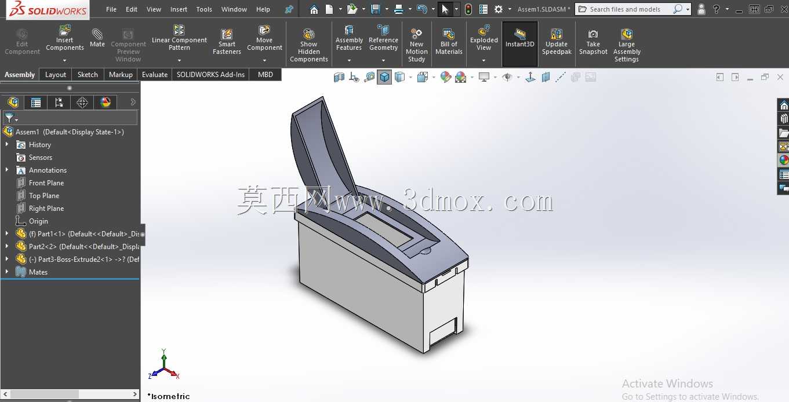Open the Insert Components dropdown arrow

coord(65,60)
